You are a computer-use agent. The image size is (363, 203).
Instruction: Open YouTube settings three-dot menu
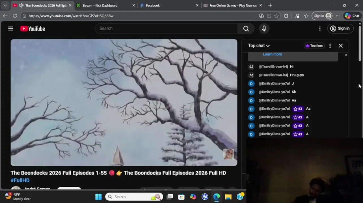[x=320, y=28]
